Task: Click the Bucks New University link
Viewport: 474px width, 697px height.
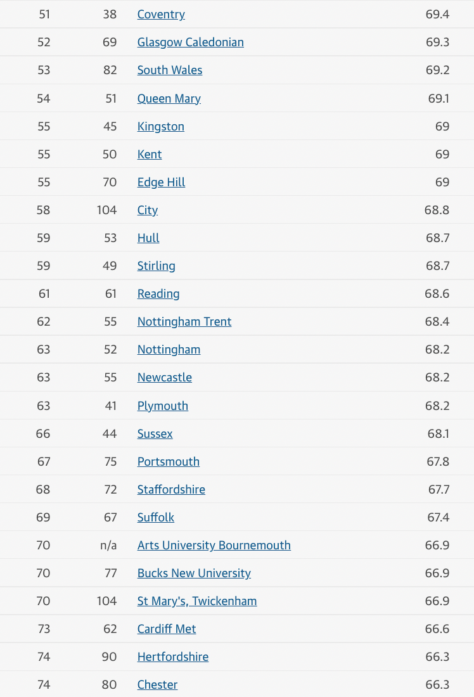Action: coord(194,573)
